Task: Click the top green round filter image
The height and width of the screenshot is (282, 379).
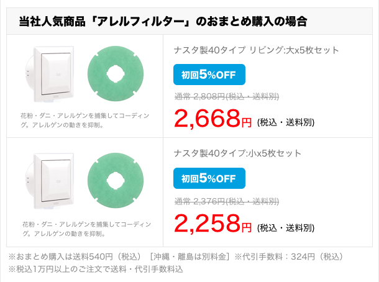Action: tap(116, 74)
